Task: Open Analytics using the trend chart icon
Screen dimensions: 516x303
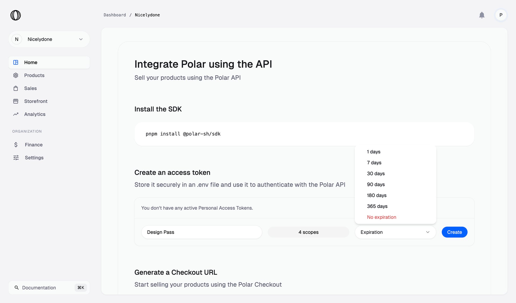Action: point(16,114)
